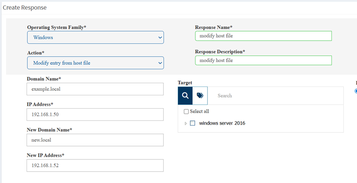357x183 pixels.
Task: Select the radio button at right edge
Action: 356,91
